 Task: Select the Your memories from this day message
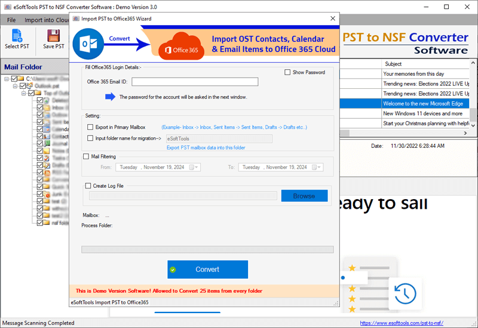click(x=405, y=73)
